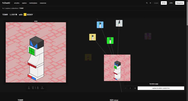Open the (explore) breadcrumb link

[8, 8]
